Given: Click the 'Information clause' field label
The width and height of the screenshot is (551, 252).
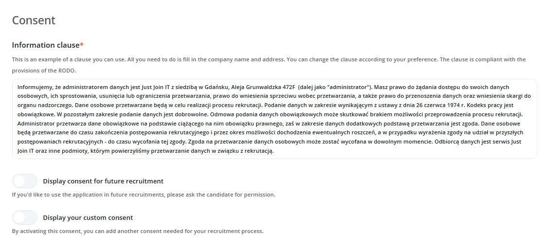Looking at the screenshot, I should pyautogui.click(x=45, y=45).
